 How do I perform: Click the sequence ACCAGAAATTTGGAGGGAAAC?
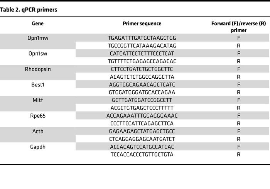[142, 116]
